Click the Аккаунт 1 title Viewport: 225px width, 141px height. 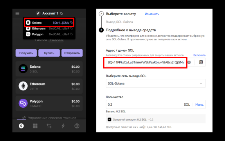point(50,13)
